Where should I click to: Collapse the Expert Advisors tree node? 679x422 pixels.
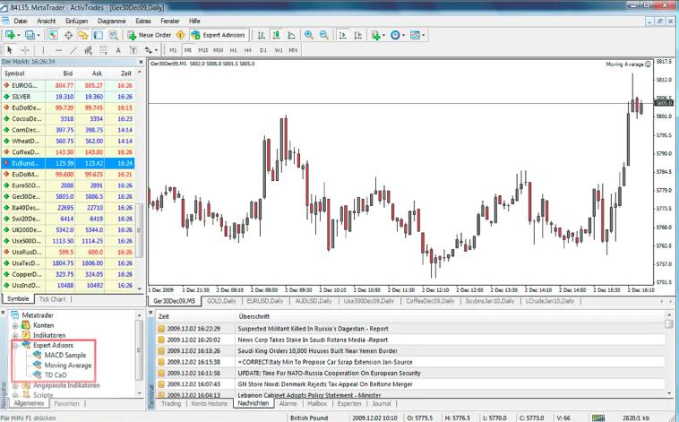(x=15, y=344)
